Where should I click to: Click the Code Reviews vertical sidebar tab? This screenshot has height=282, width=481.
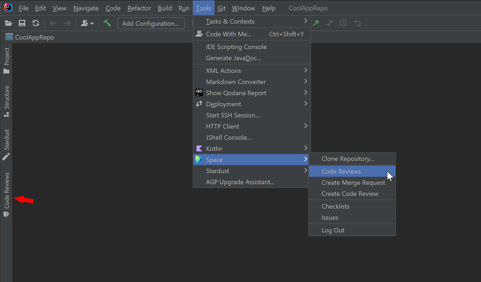tap(7, 189)
